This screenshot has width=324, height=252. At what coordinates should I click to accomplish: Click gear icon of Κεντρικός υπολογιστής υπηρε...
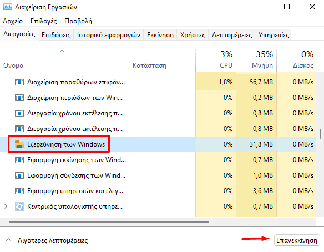(19, 206)
